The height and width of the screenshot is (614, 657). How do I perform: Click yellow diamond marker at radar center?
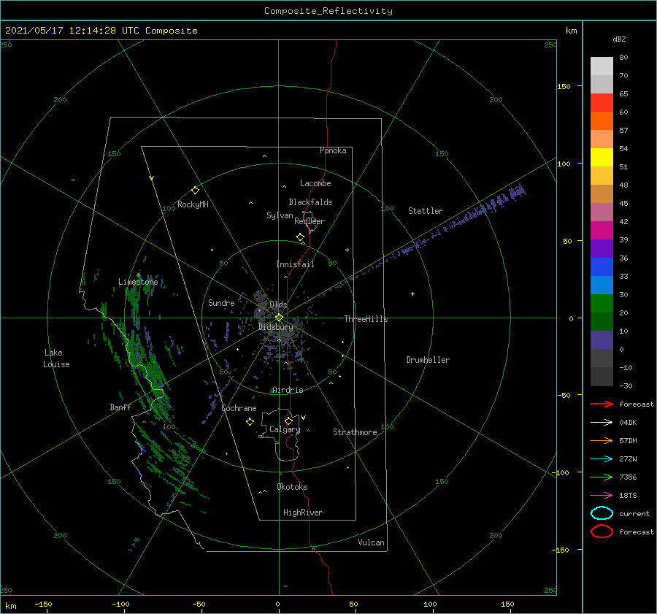coord(279,318)
